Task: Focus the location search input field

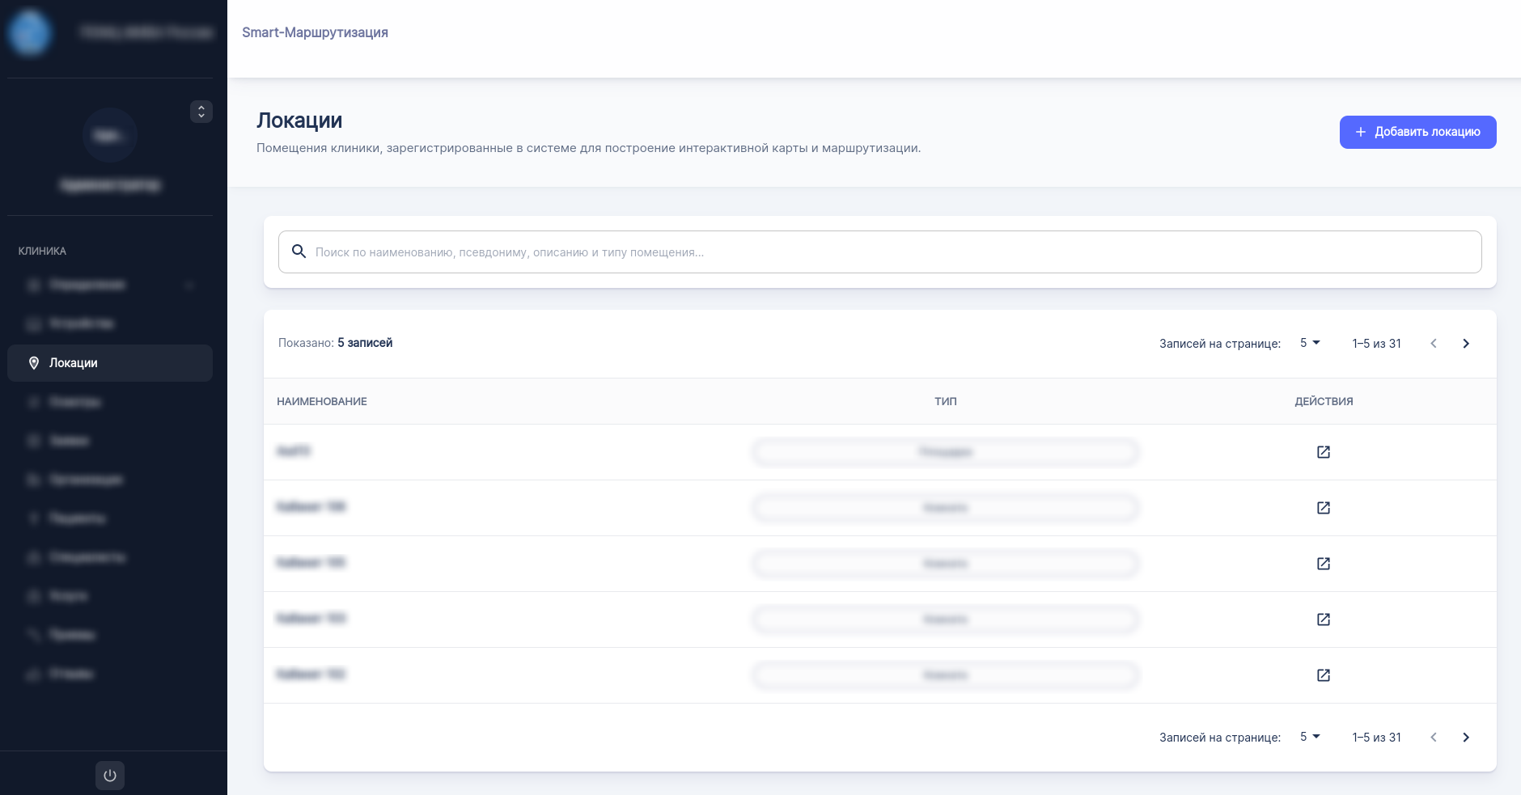Action: point(890,252)
